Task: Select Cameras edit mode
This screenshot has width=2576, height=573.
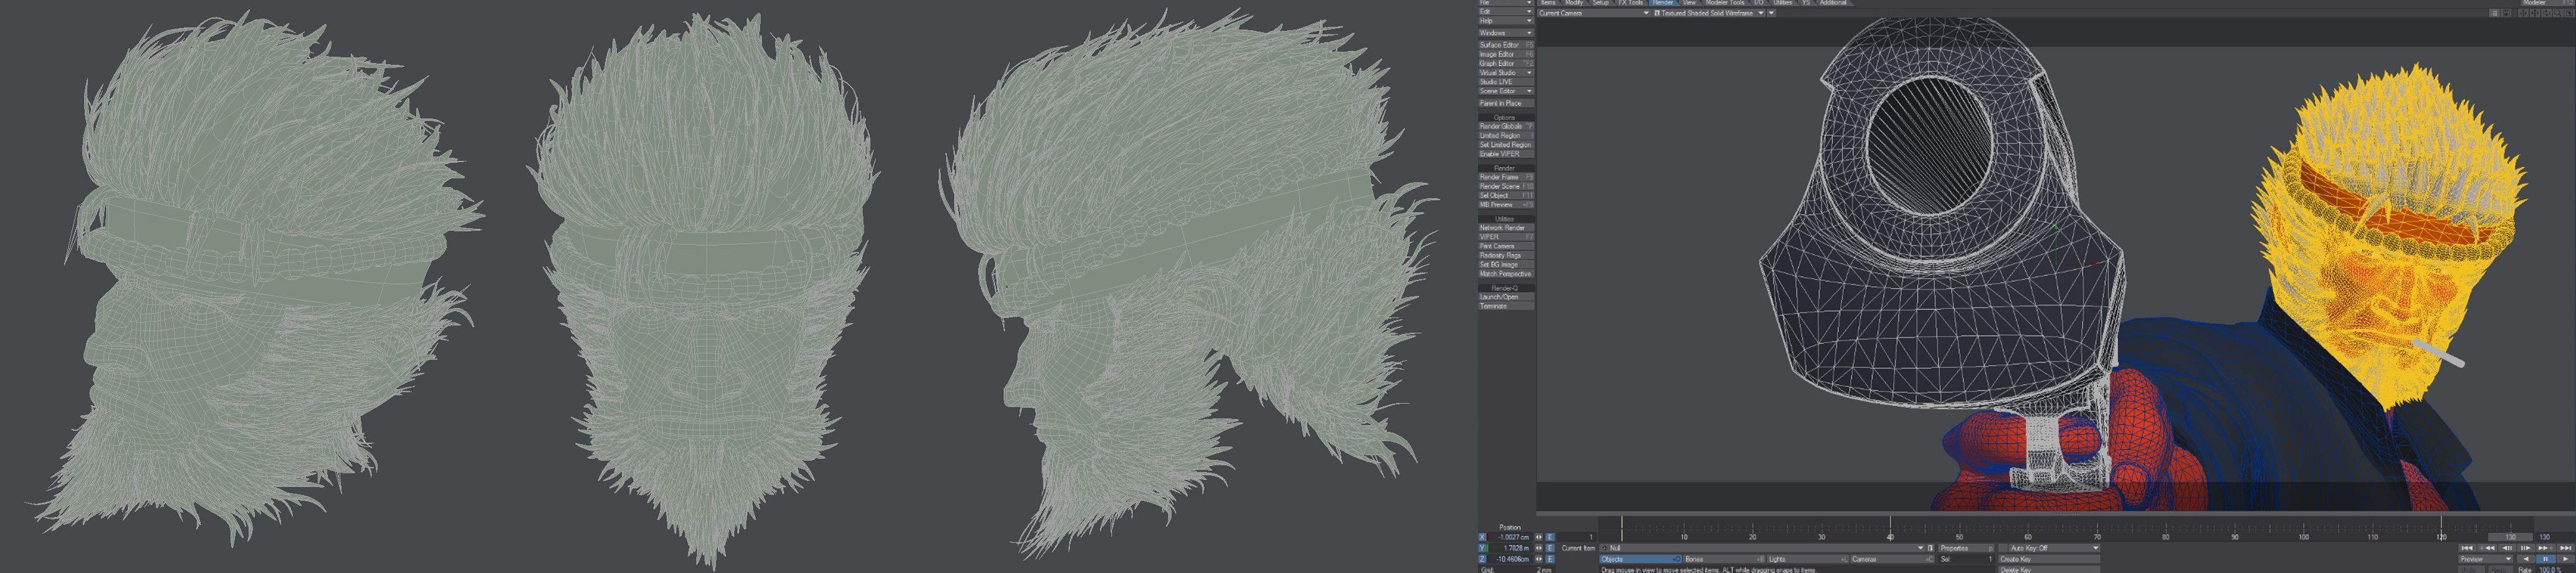Action: click(x=1892, y=559)
